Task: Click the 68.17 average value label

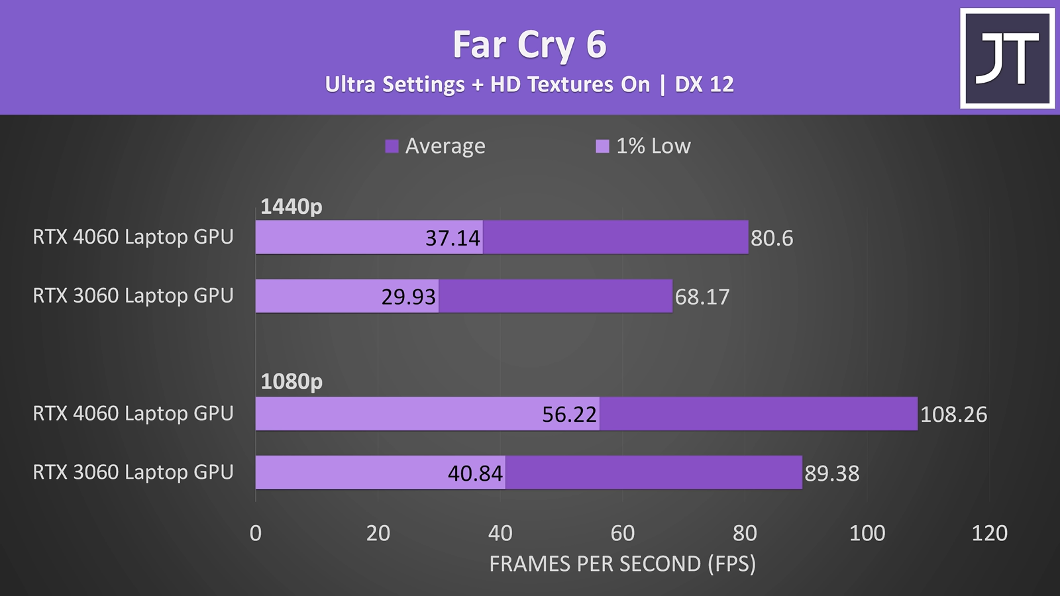Action: pos(702,297)
